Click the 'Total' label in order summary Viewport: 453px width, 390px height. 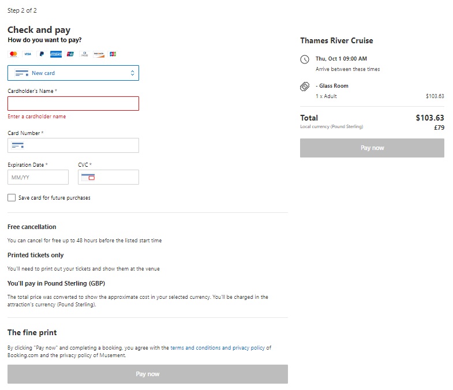point(309,118)
